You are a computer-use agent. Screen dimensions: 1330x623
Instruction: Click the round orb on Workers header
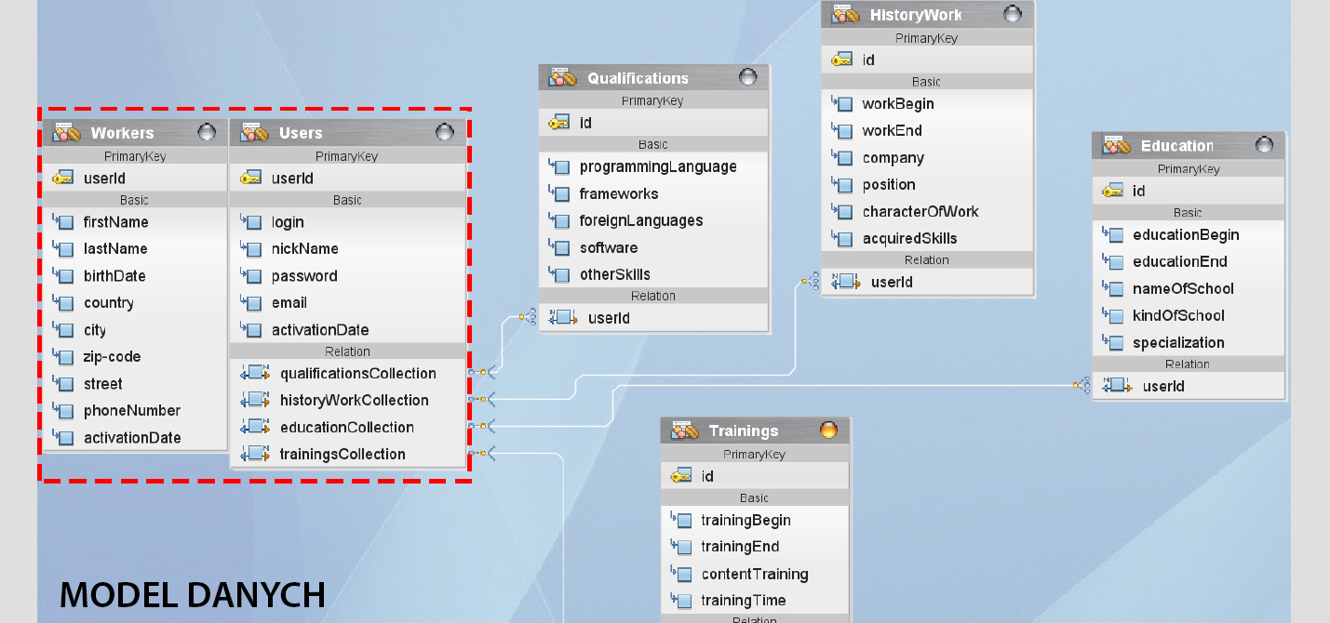[x=208, y=132]
